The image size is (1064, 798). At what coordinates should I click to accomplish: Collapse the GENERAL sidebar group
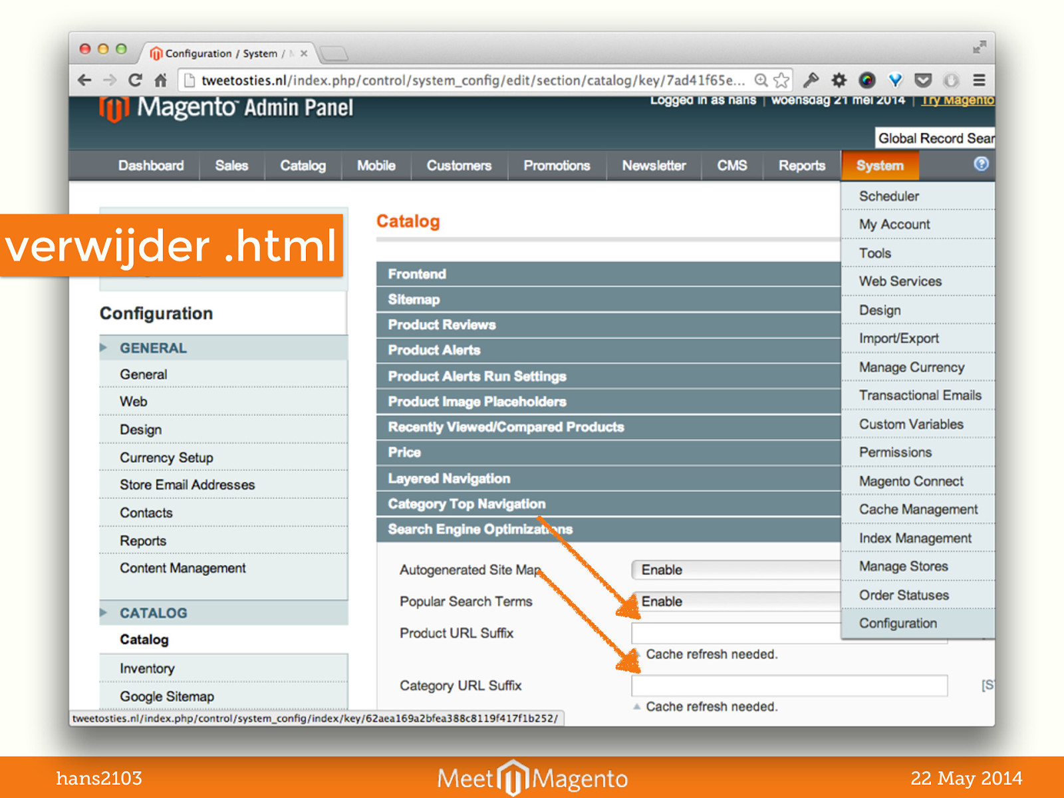[223, 348]
